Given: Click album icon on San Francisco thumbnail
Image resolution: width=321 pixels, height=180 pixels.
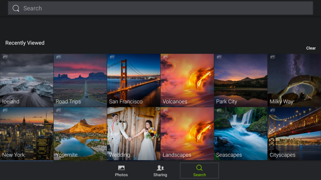Looking at the screenshot, I should pos(112,57).
